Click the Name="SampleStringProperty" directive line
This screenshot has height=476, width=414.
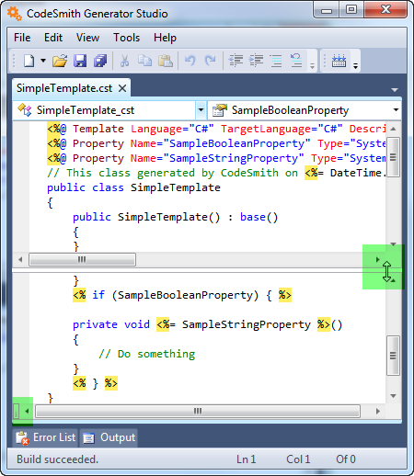[216, 158]
